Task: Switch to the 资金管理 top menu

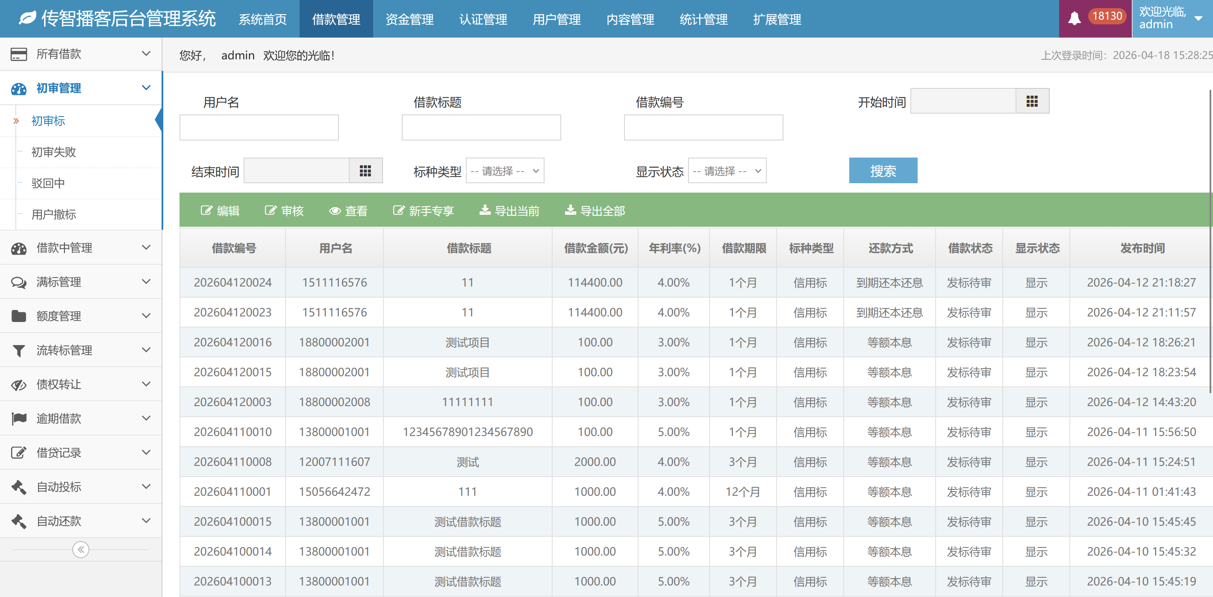Action: coord(409,19)
